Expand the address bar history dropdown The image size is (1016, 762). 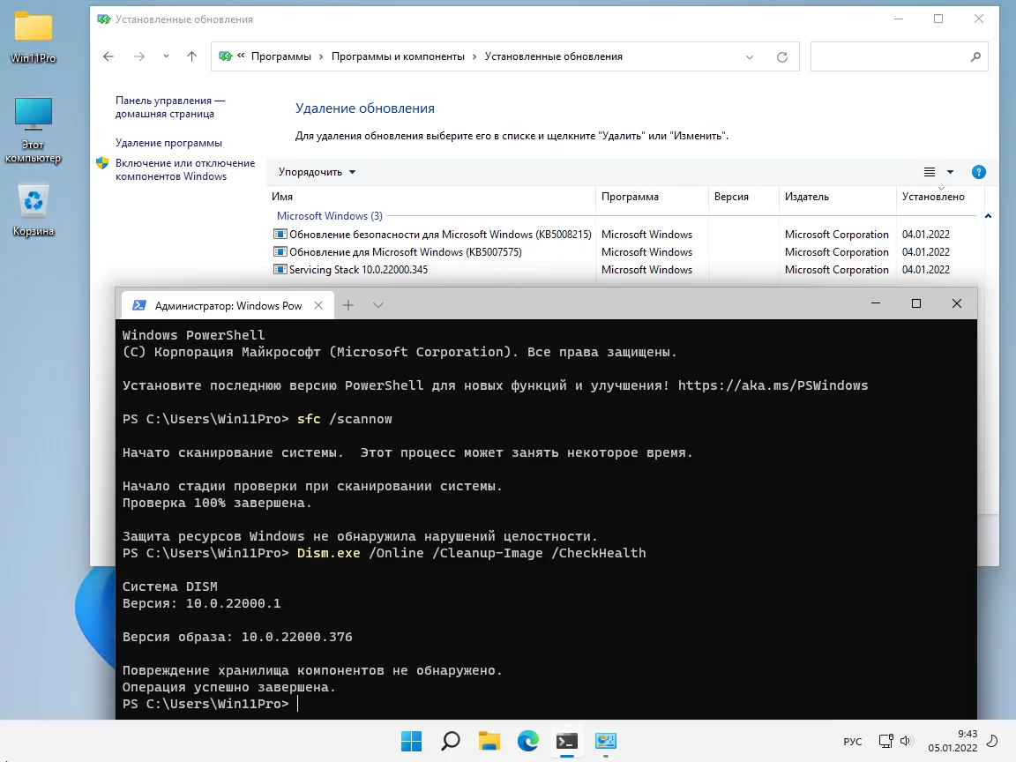pos(750,57)
